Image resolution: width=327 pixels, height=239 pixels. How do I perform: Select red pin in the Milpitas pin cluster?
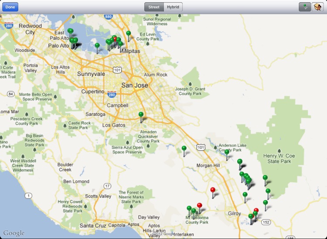click(x=115, y=39)
